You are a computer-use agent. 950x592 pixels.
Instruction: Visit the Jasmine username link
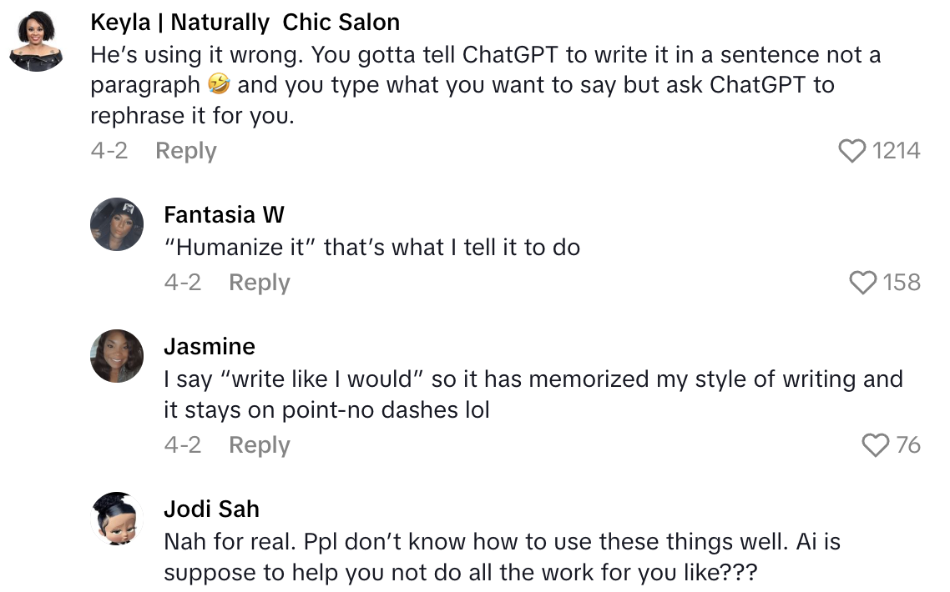click(210, 346)
